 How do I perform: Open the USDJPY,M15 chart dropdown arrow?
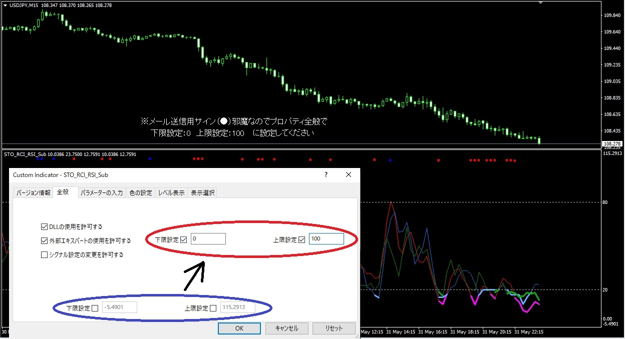(5, 5)
